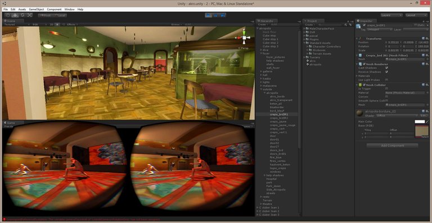The height and width of the screenshot is (223, 432).
Task: Expand the Materials foldout in Mesh Renderer
Action: click(x=357, y=76)
